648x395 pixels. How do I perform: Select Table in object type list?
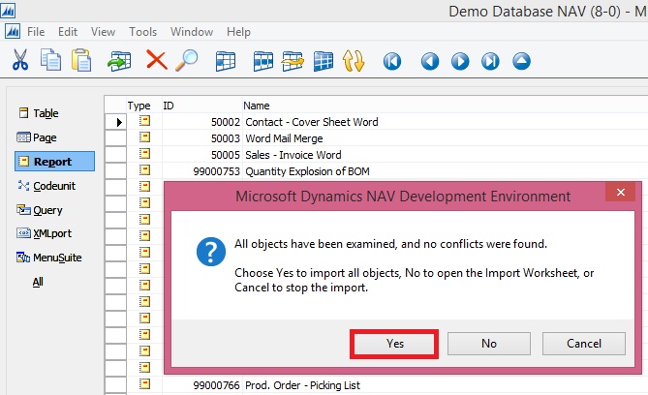tap(46, 113)
